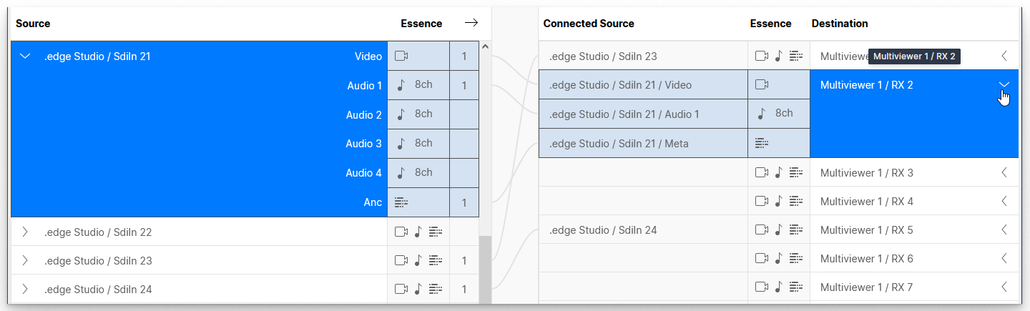Click the video icon beside SdiIn 22 source
The image size is (1030, 311).
(401, 232)
